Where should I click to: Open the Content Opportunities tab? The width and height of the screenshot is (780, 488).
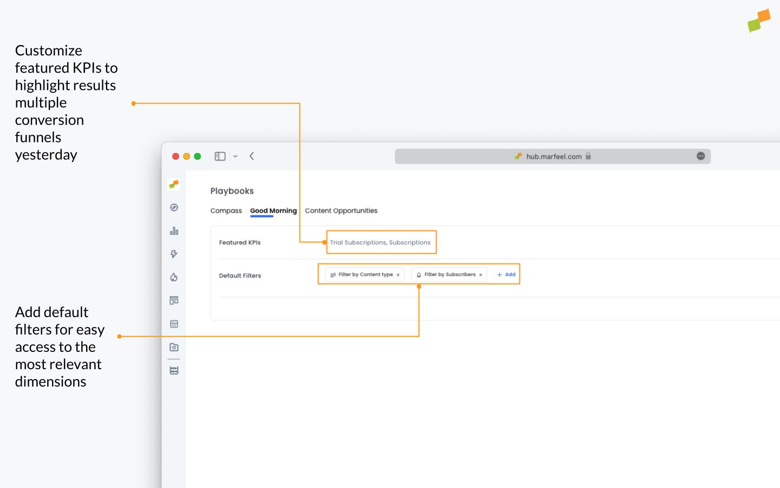coord(341,211)
